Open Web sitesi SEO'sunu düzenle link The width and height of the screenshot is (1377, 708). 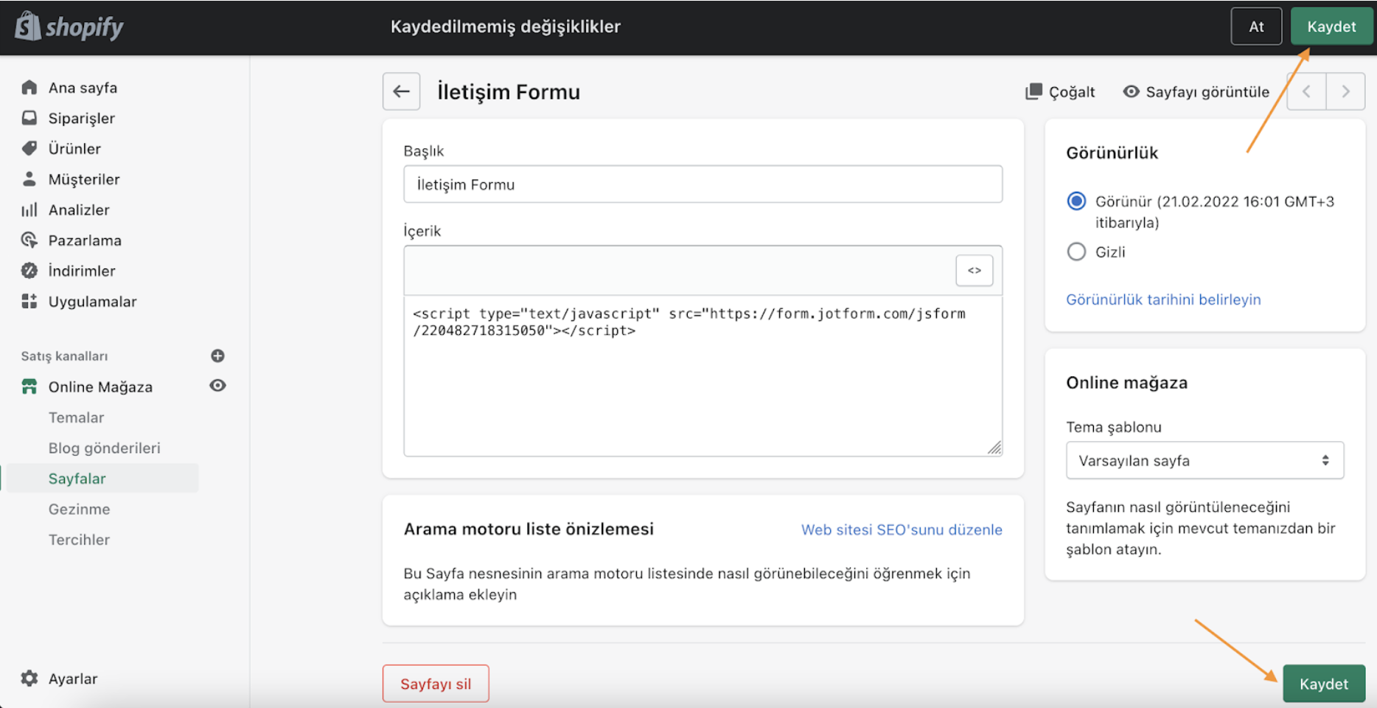(902, 530)
